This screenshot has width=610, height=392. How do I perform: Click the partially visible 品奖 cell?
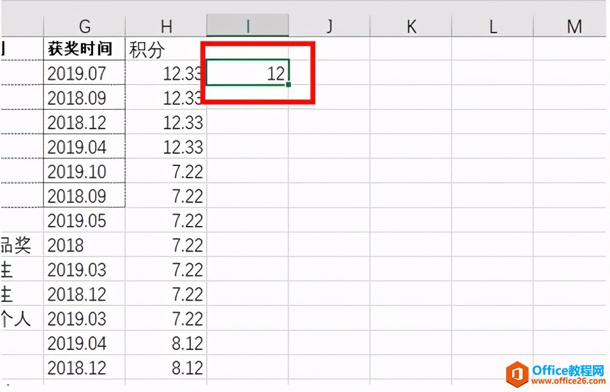click(22, 245)
